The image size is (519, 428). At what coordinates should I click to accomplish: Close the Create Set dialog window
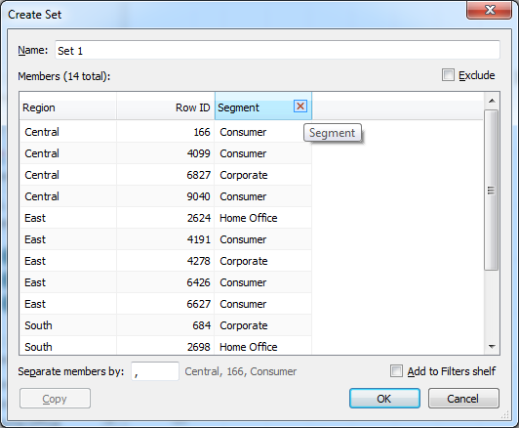tap(489, 10)
